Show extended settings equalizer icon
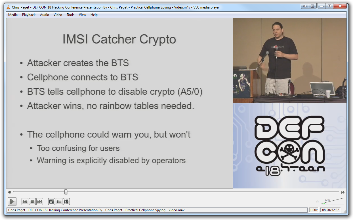The height and width of the screenshot is (220, 353). (x=66, y=202)
